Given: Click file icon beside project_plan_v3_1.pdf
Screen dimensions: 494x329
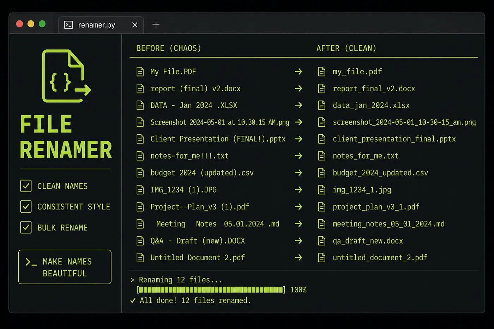Looking at the screenshot, I should pos(322,207).
